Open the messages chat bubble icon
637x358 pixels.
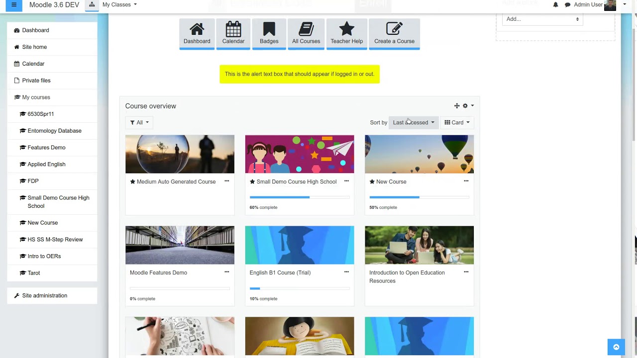(x=567, y=5)
